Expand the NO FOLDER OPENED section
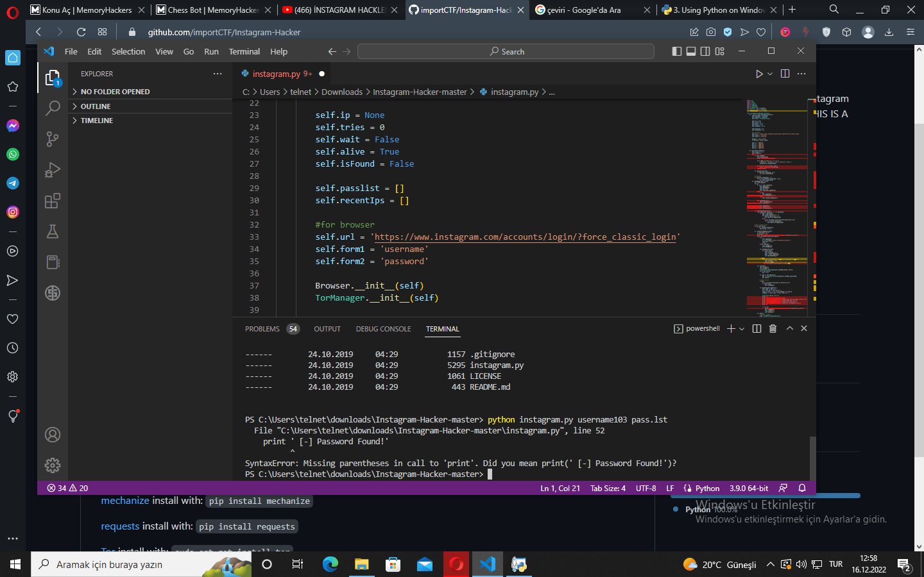This screenshot has width=924, height=577. [151, 92]
